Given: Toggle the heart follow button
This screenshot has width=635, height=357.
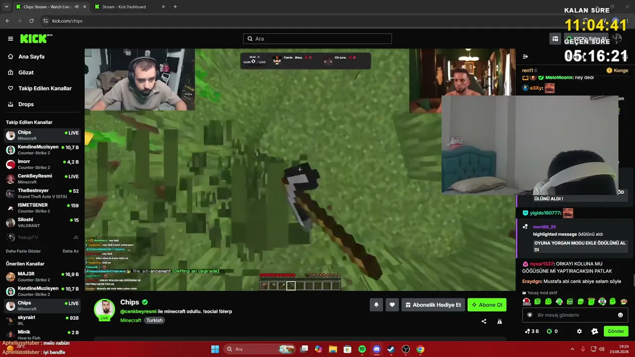Looking at the screenshot, I should [392, 305].
